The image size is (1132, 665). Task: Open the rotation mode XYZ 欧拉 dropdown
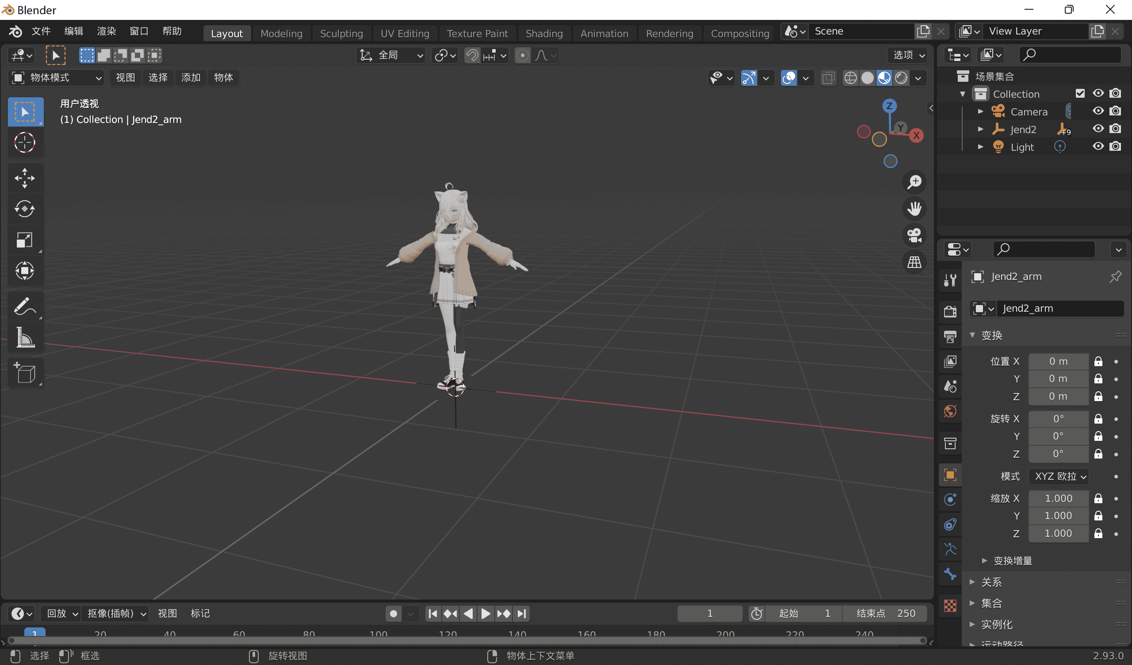(x=1059, y=476)
